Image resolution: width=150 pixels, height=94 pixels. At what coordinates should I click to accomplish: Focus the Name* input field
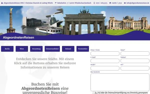[x=135, y=54]
